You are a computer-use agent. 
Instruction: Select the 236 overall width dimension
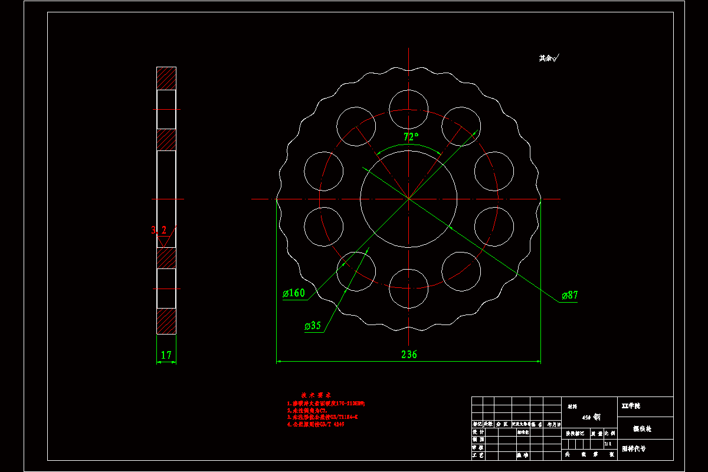[x=409, y=354]
